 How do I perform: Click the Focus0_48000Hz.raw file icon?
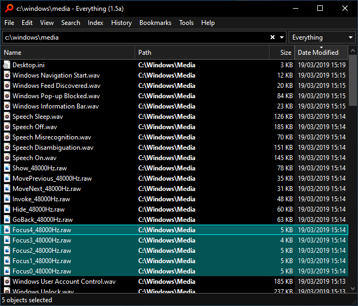(7, 271)
